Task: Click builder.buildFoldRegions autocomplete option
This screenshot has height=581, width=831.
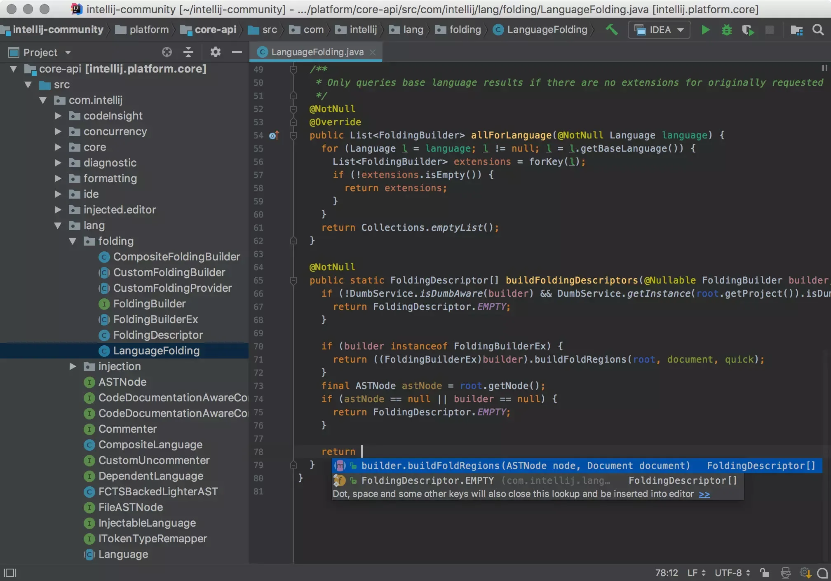Action: click(x=525, y=466)
